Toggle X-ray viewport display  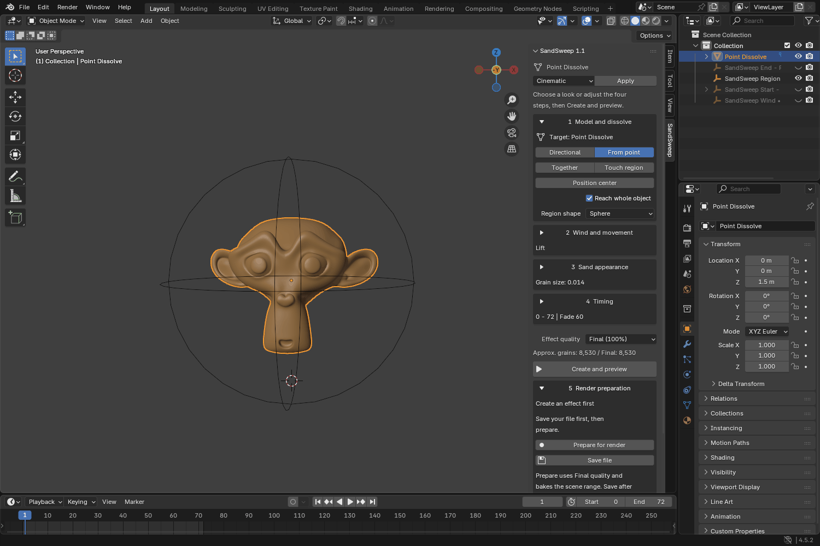(x=611, y=21)
